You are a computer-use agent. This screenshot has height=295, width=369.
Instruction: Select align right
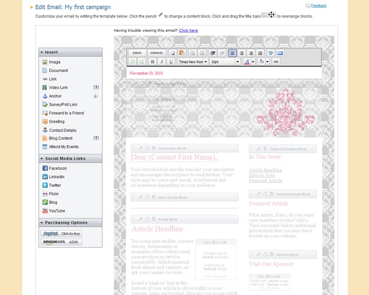(251, 53)
